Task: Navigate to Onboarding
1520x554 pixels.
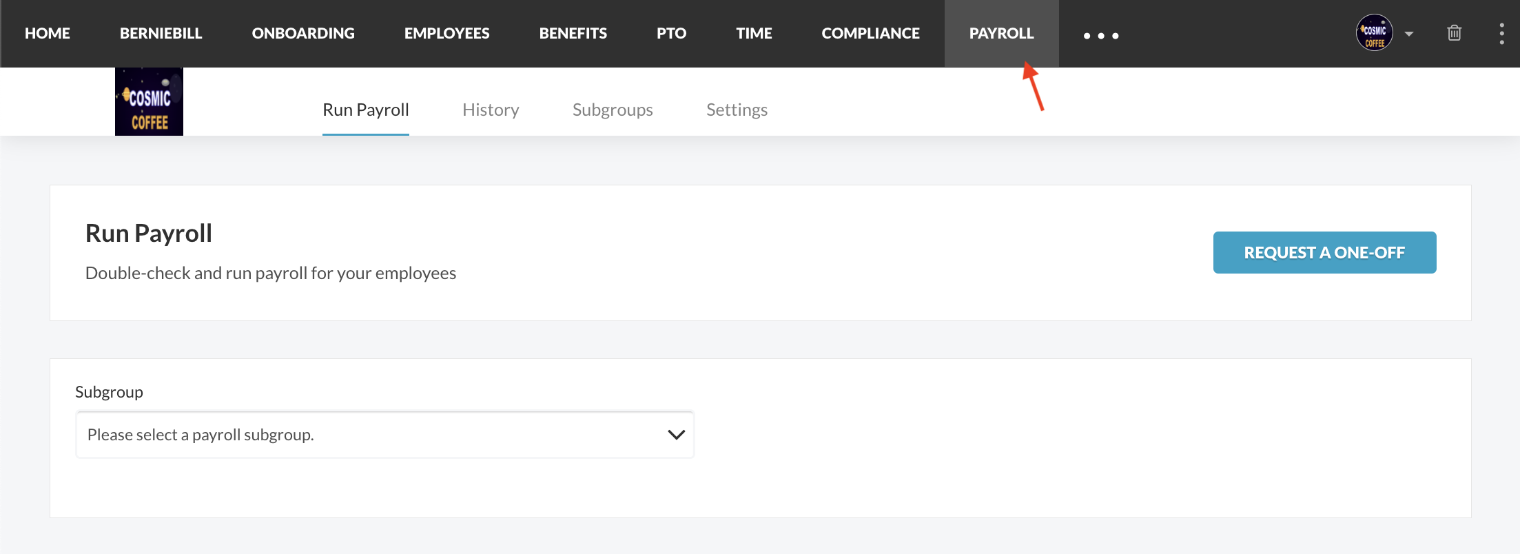Action: pos(303,33)
